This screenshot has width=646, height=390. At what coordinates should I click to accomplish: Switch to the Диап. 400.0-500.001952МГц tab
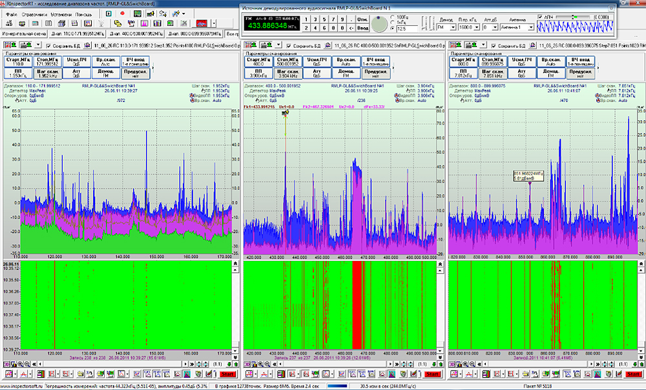(x=136, y=33)
